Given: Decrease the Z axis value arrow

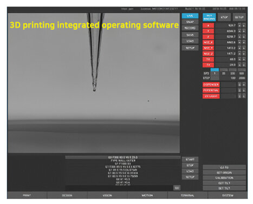Looking at the screenshot, I should [x=239, y=37].
